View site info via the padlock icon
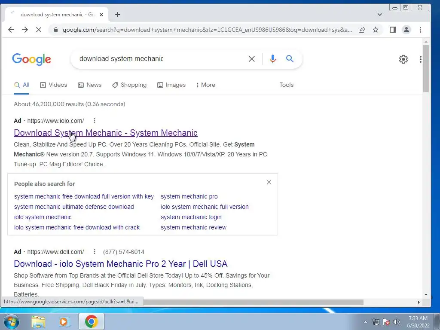The width and height of the screenshot is (440, 330). coord(56,30)
